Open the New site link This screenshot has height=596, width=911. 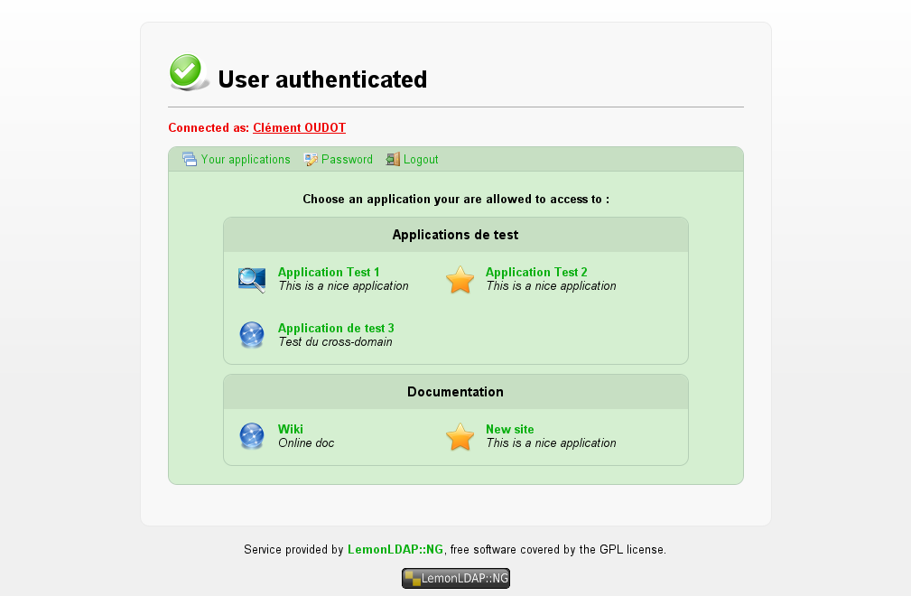pos(509,429)
